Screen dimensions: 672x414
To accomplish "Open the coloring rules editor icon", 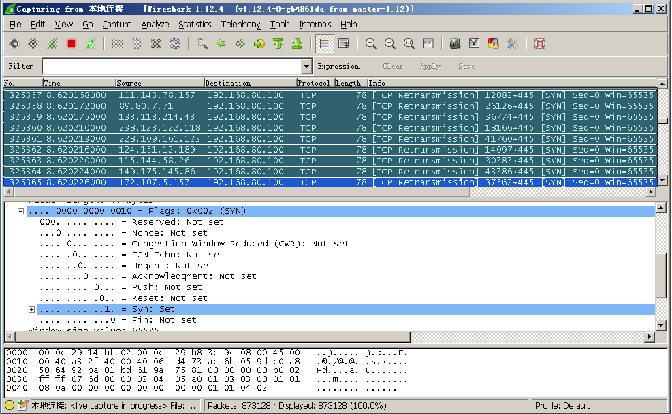I will pos(494,44).
